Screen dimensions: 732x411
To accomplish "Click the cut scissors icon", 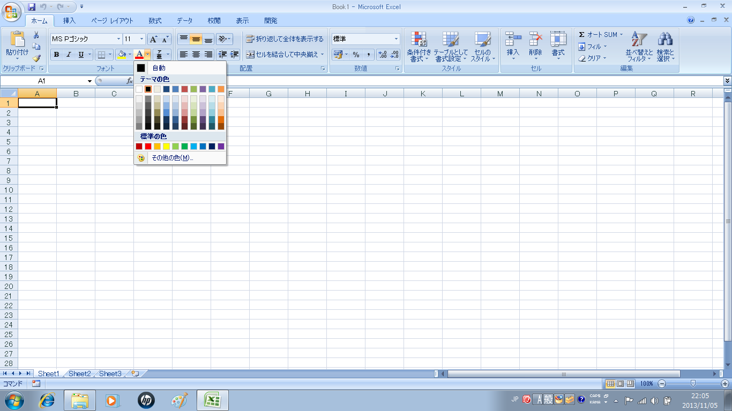I will [36, 35].
